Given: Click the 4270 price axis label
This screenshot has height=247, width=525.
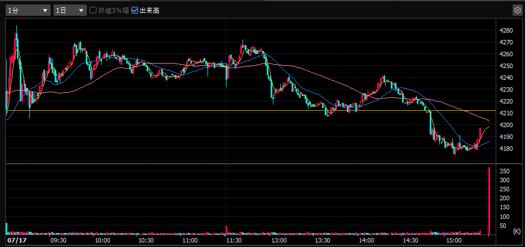Looking at the screenshot, I should click(x=506, y=42).
